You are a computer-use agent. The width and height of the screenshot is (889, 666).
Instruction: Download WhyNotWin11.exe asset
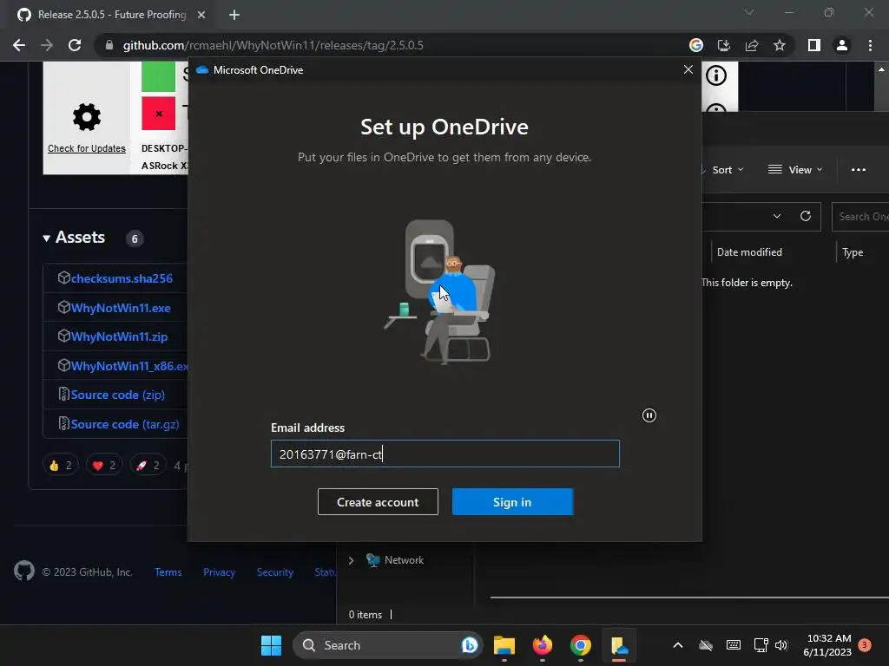tap(120, 308)
